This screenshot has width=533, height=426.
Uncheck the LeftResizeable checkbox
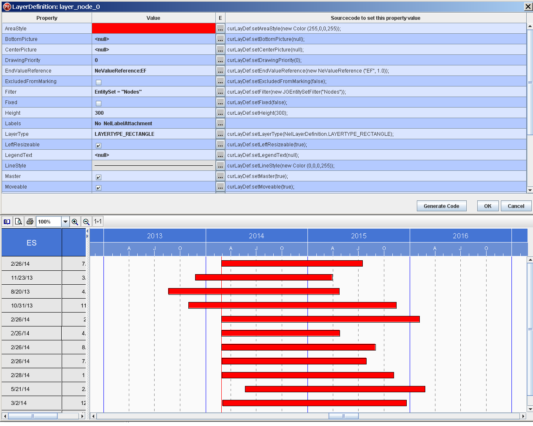[98, 145]
